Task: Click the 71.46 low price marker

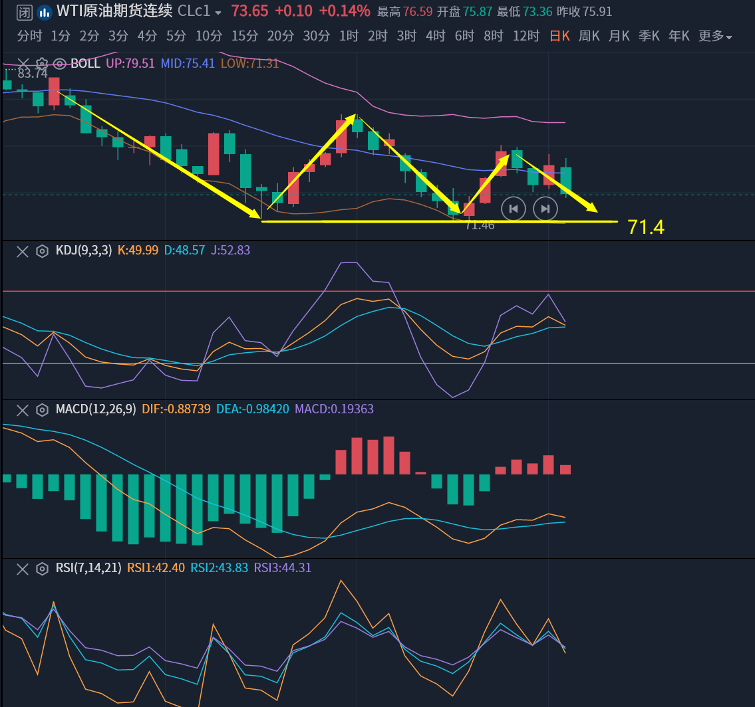Action: [480, 225]
